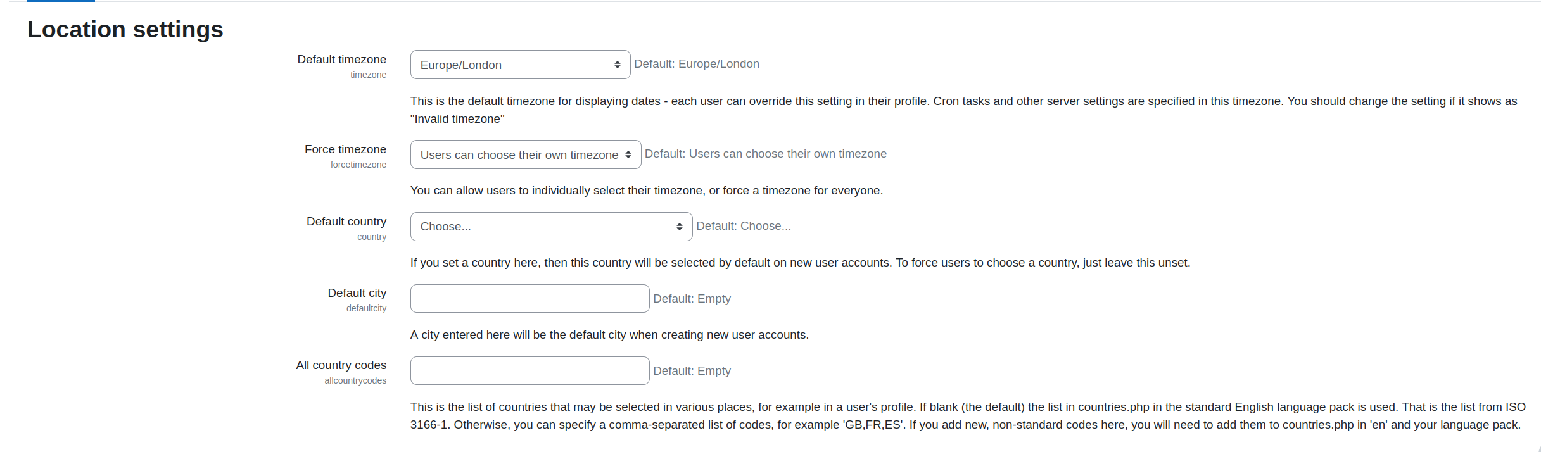Click the small forcetimezone setting name
Image resolution: width=1541 pixels, height=452 pixels.
(x=358, y=165)
